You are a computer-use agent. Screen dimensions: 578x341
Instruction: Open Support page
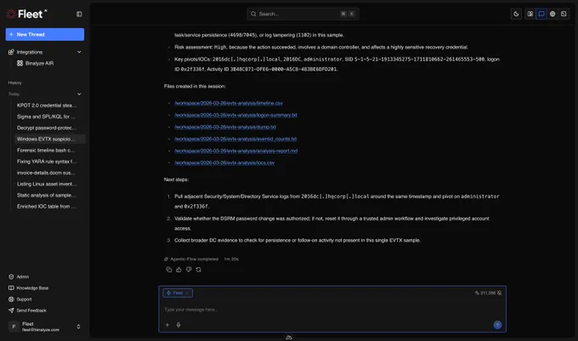click(24, 299)
